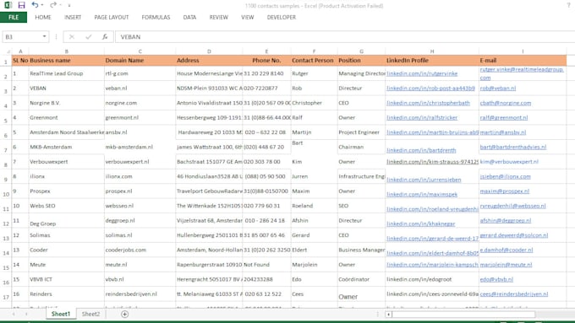Select the Contact Person header cell
The width and height of the screenshot is (575, 323).
tap(314, 61)
